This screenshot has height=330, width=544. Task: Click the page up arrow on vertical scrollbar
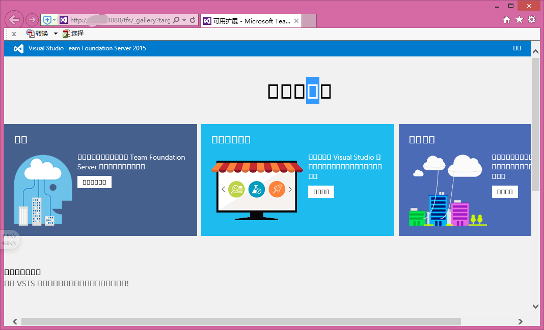[535, 51]
